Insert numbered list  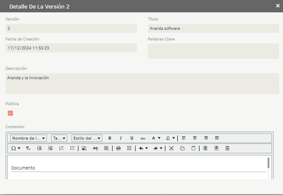pyautogui.click(x=61, y=148)
